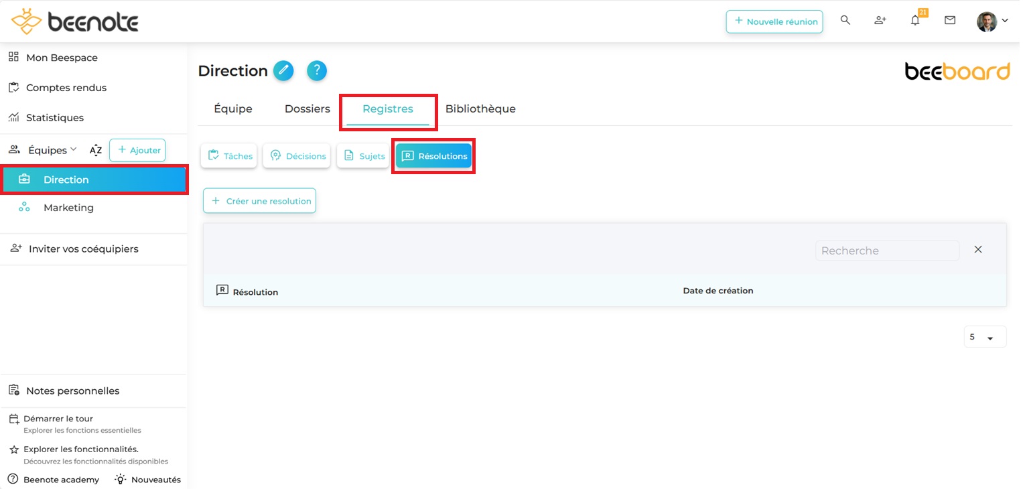Click the Créer une resolution button
This screenshot has width=1023, height=489.
pyautogui.click(x=259, y=201)
